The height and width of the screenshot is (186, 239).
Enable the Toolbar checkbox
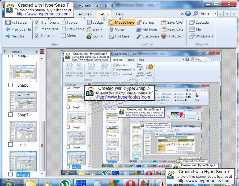63,22
